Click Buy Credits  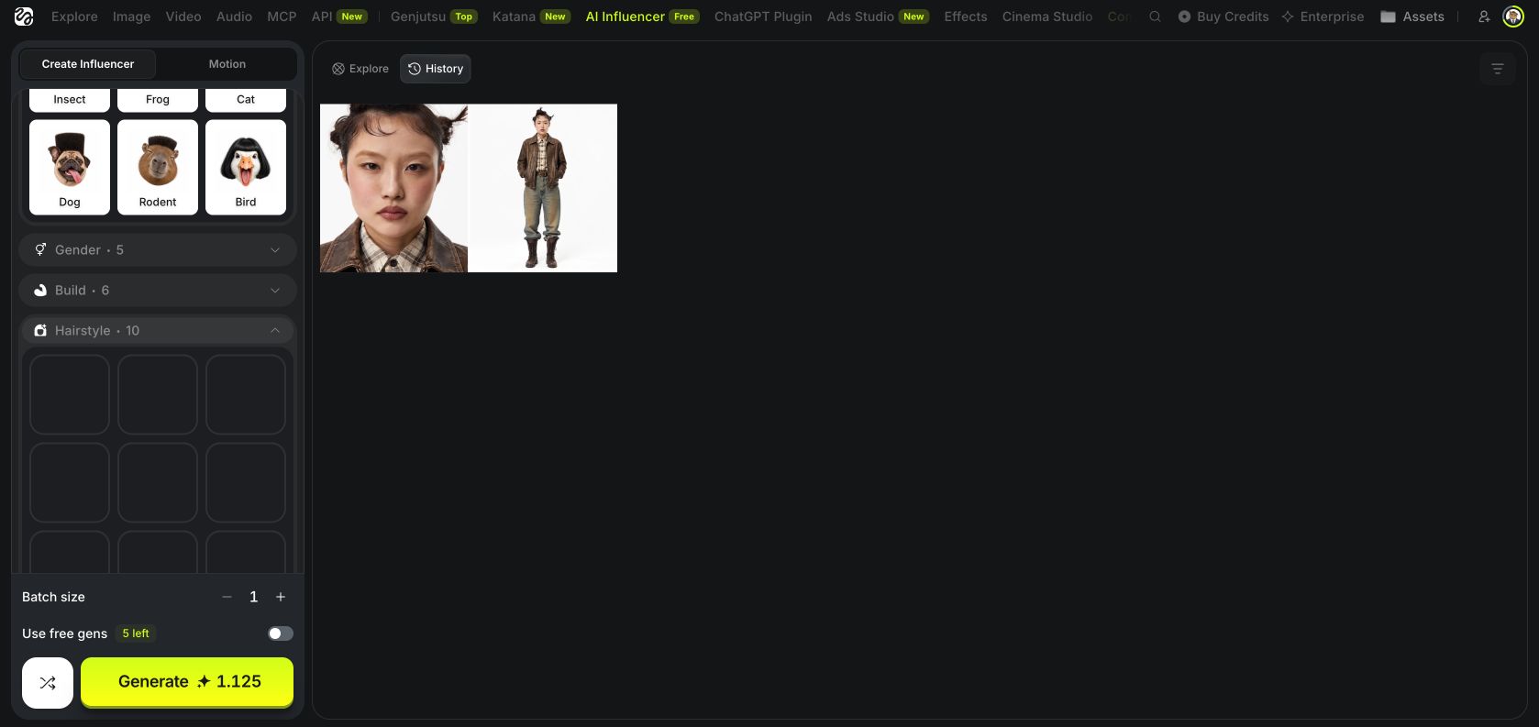(1223, 17)
